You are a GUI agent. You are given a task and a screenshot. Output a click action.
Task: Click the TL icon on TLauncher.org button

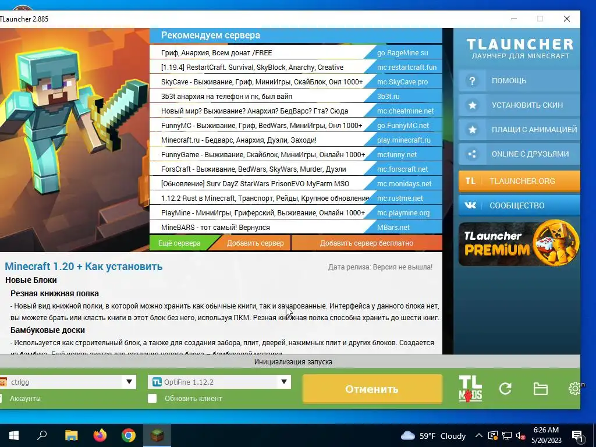pos(470,181)
